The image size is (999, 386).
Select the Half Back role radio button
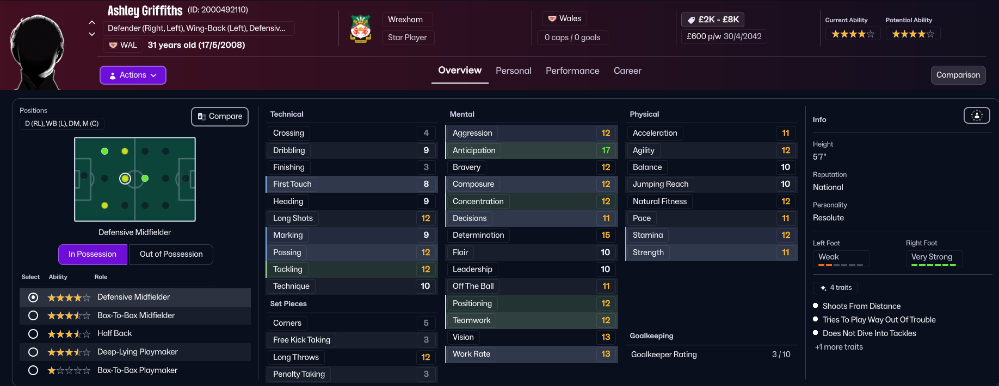33,334
